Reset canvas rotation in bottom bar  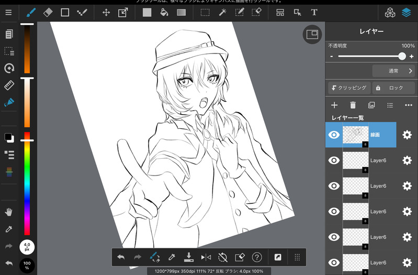[x=222, y=257]
